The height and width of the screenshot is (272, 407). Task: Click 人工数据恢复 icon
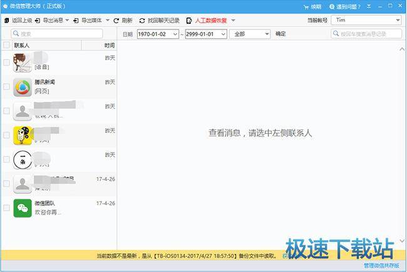[x=189, y=21]
